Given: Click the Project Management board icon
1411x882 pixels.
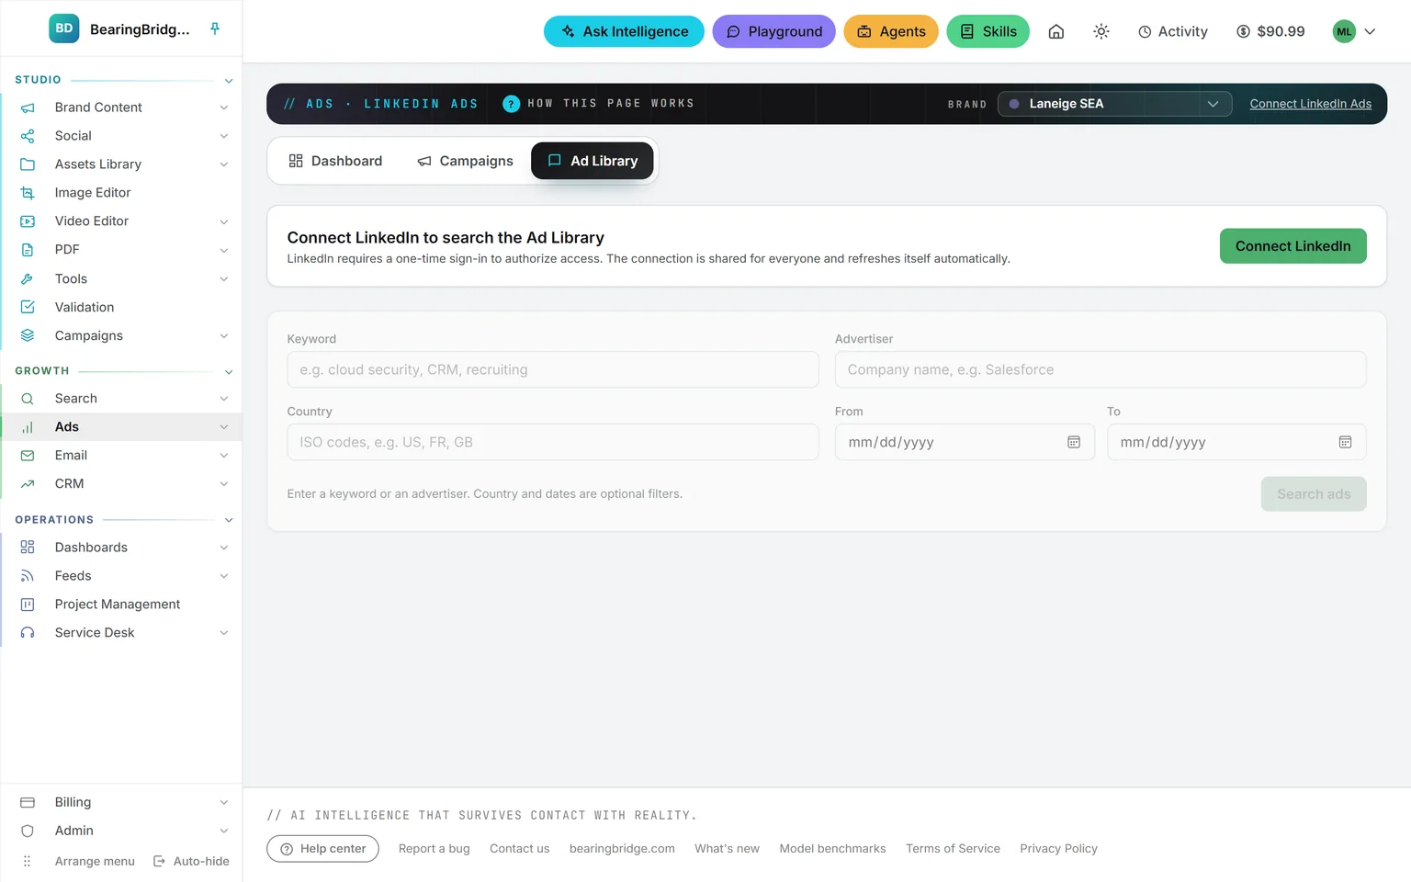Looking at the screenshot, I should [x=28, y=605].
